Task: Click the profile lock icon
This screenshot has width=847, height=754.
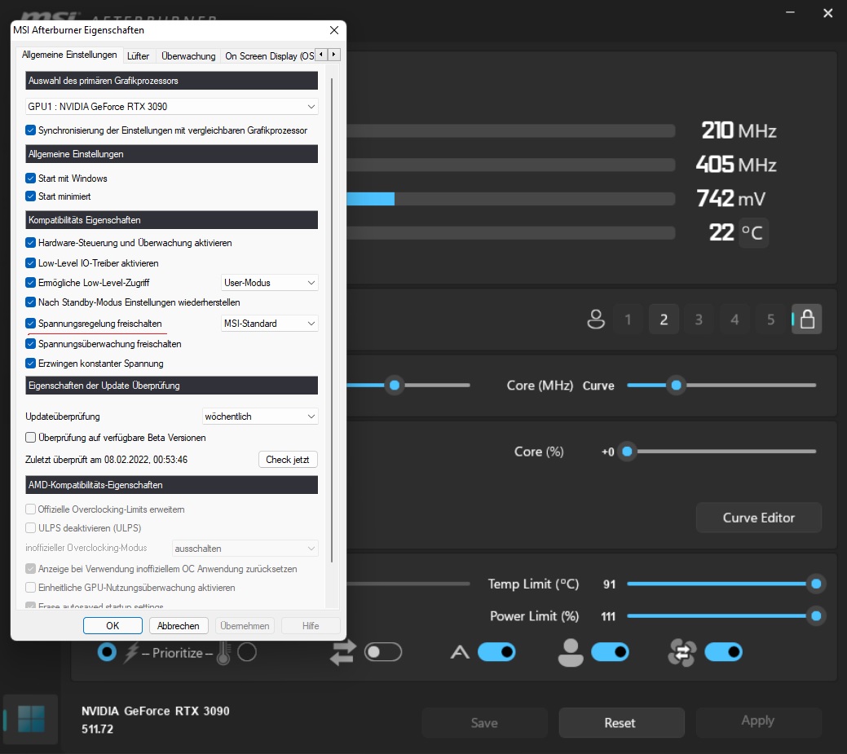Action: pos(807,320)
